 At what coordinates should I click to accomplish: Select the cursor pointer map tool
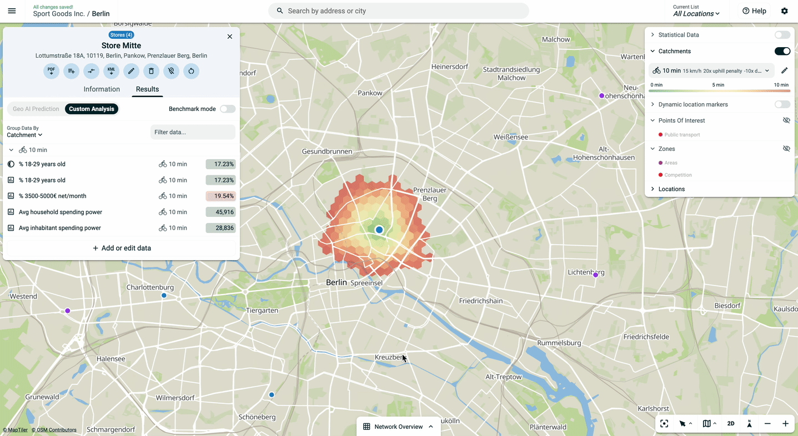click(682, 424)
